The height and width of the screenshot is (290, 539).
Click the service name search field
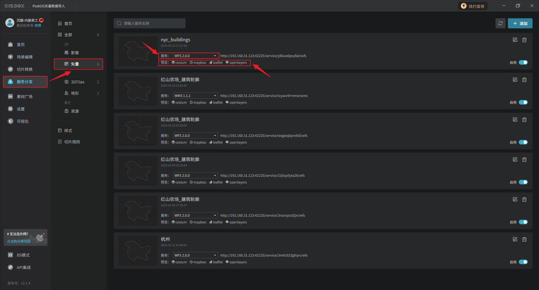click(x=150, y=23)
